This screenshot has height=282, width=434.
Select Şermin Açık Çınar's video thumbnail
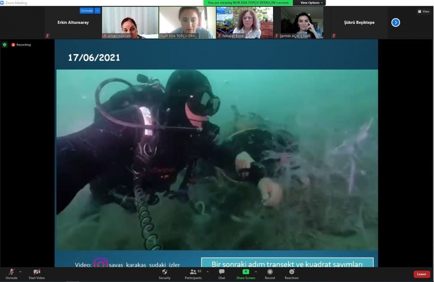[x=302, y=23]
